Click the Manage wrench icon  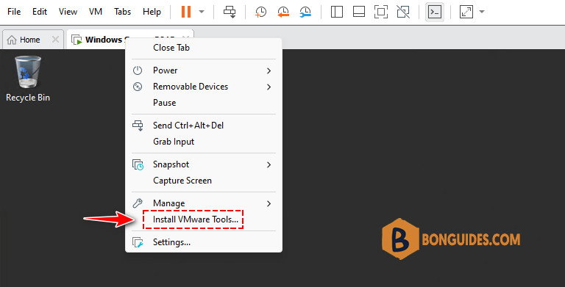(x=138, y=203)
